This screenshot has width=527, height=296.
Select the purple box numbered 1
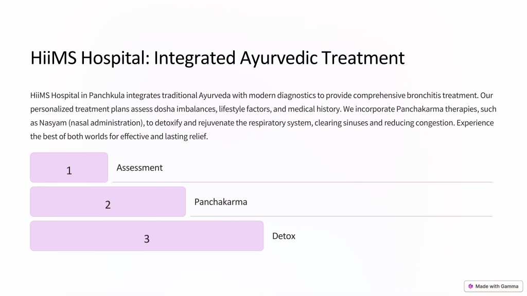pos(69,168)
